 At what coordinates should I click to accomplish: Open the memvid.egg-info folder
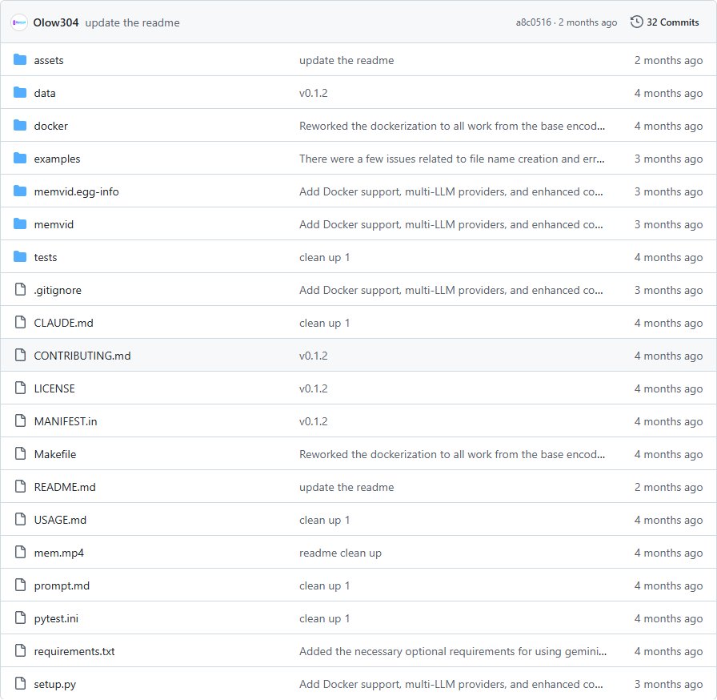tap(76, 191)
